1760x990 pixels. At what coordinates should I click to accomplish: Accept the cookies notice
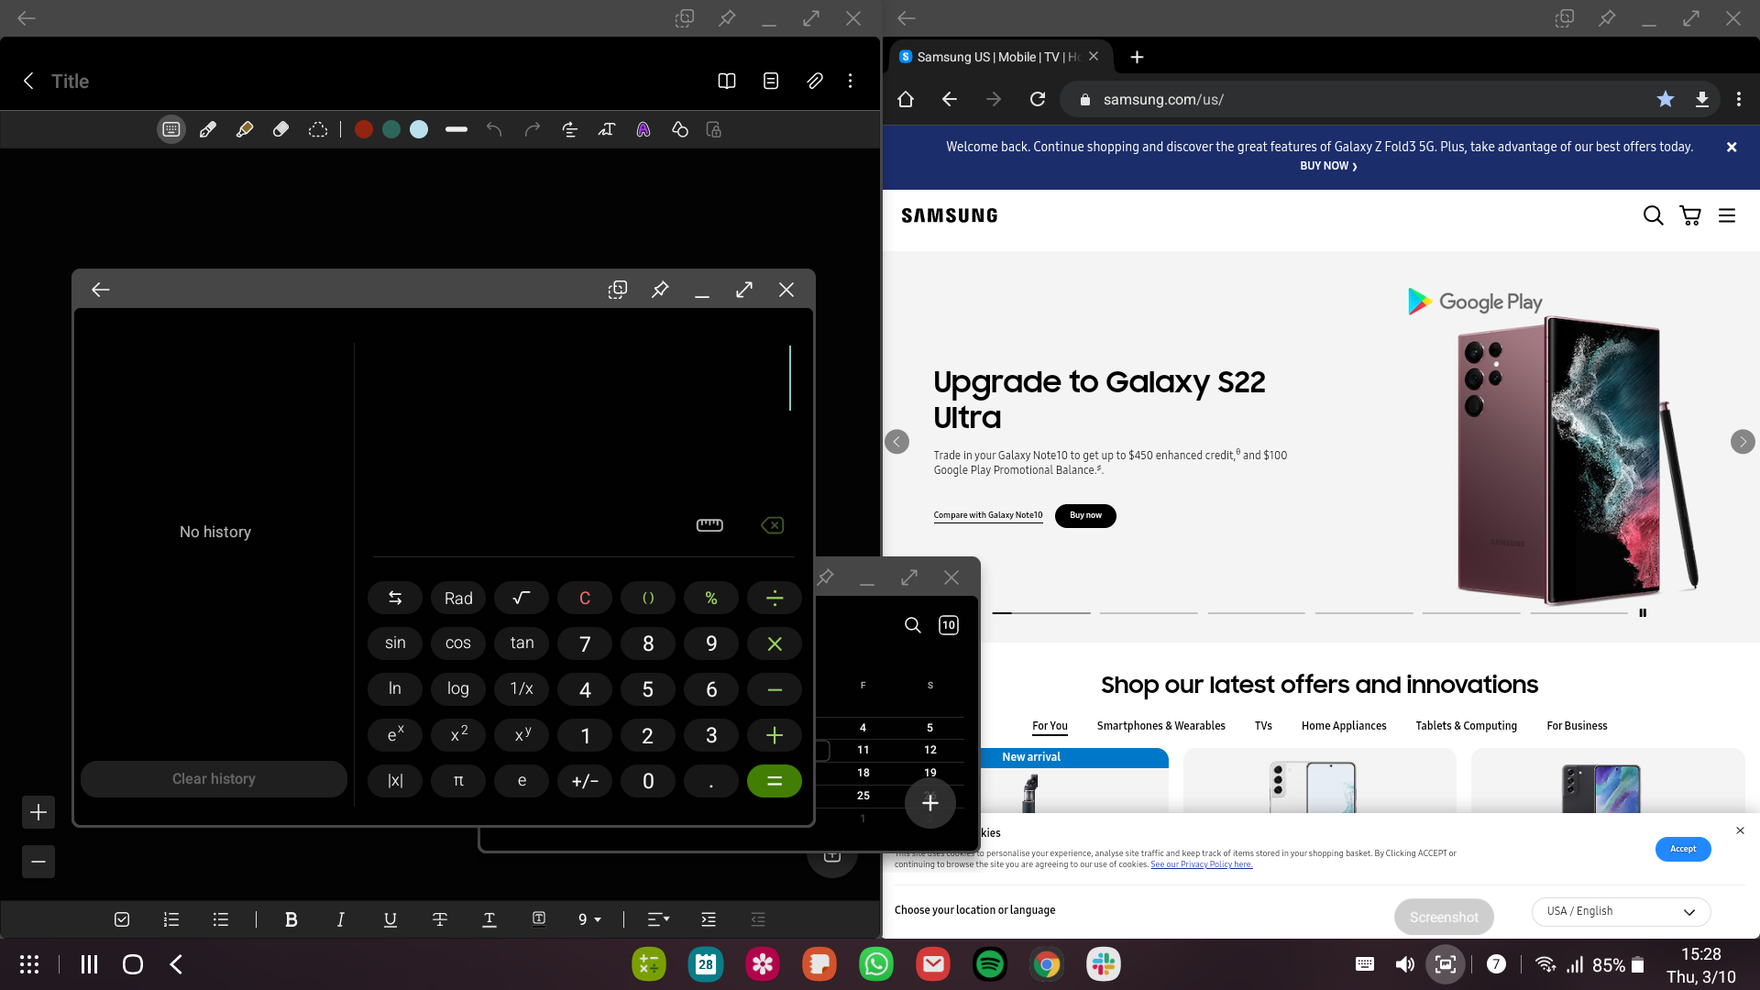pos(1682,849)
